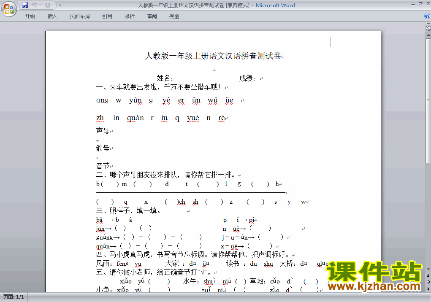
Task: Open the round Office button menu
Action: click(x=9, y=9)
